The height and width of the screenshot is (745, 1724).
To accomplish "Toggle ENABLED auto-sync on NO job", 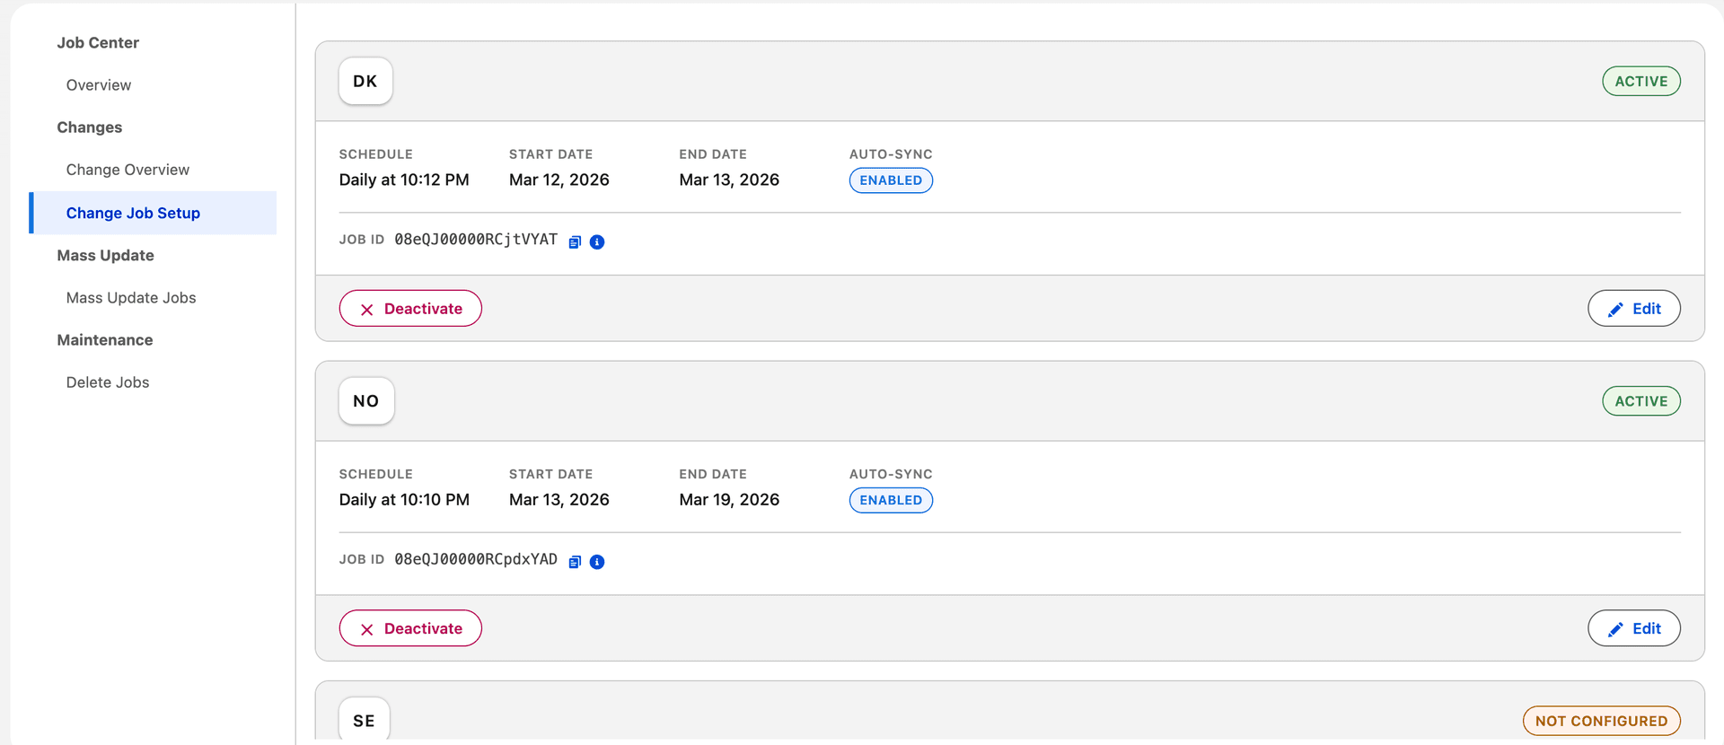I will (x=890, y=500).
